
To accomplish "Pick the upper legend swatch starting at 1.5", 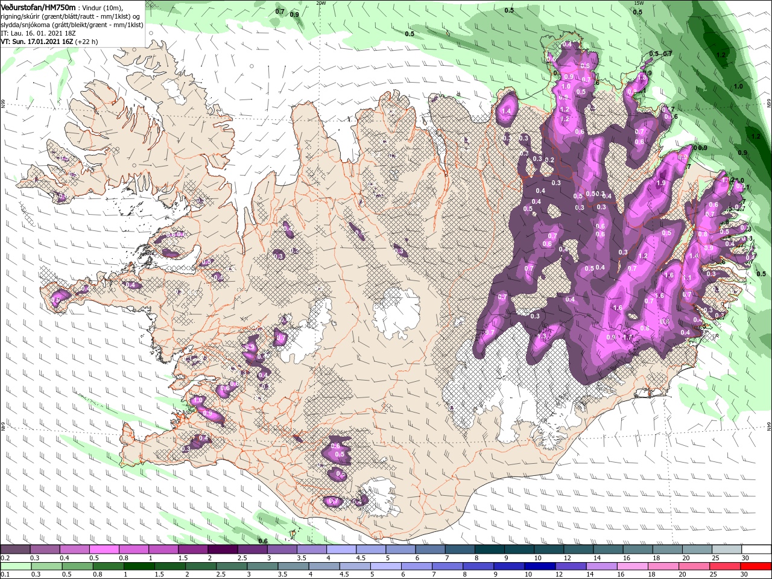I will (x=193, y=549).
